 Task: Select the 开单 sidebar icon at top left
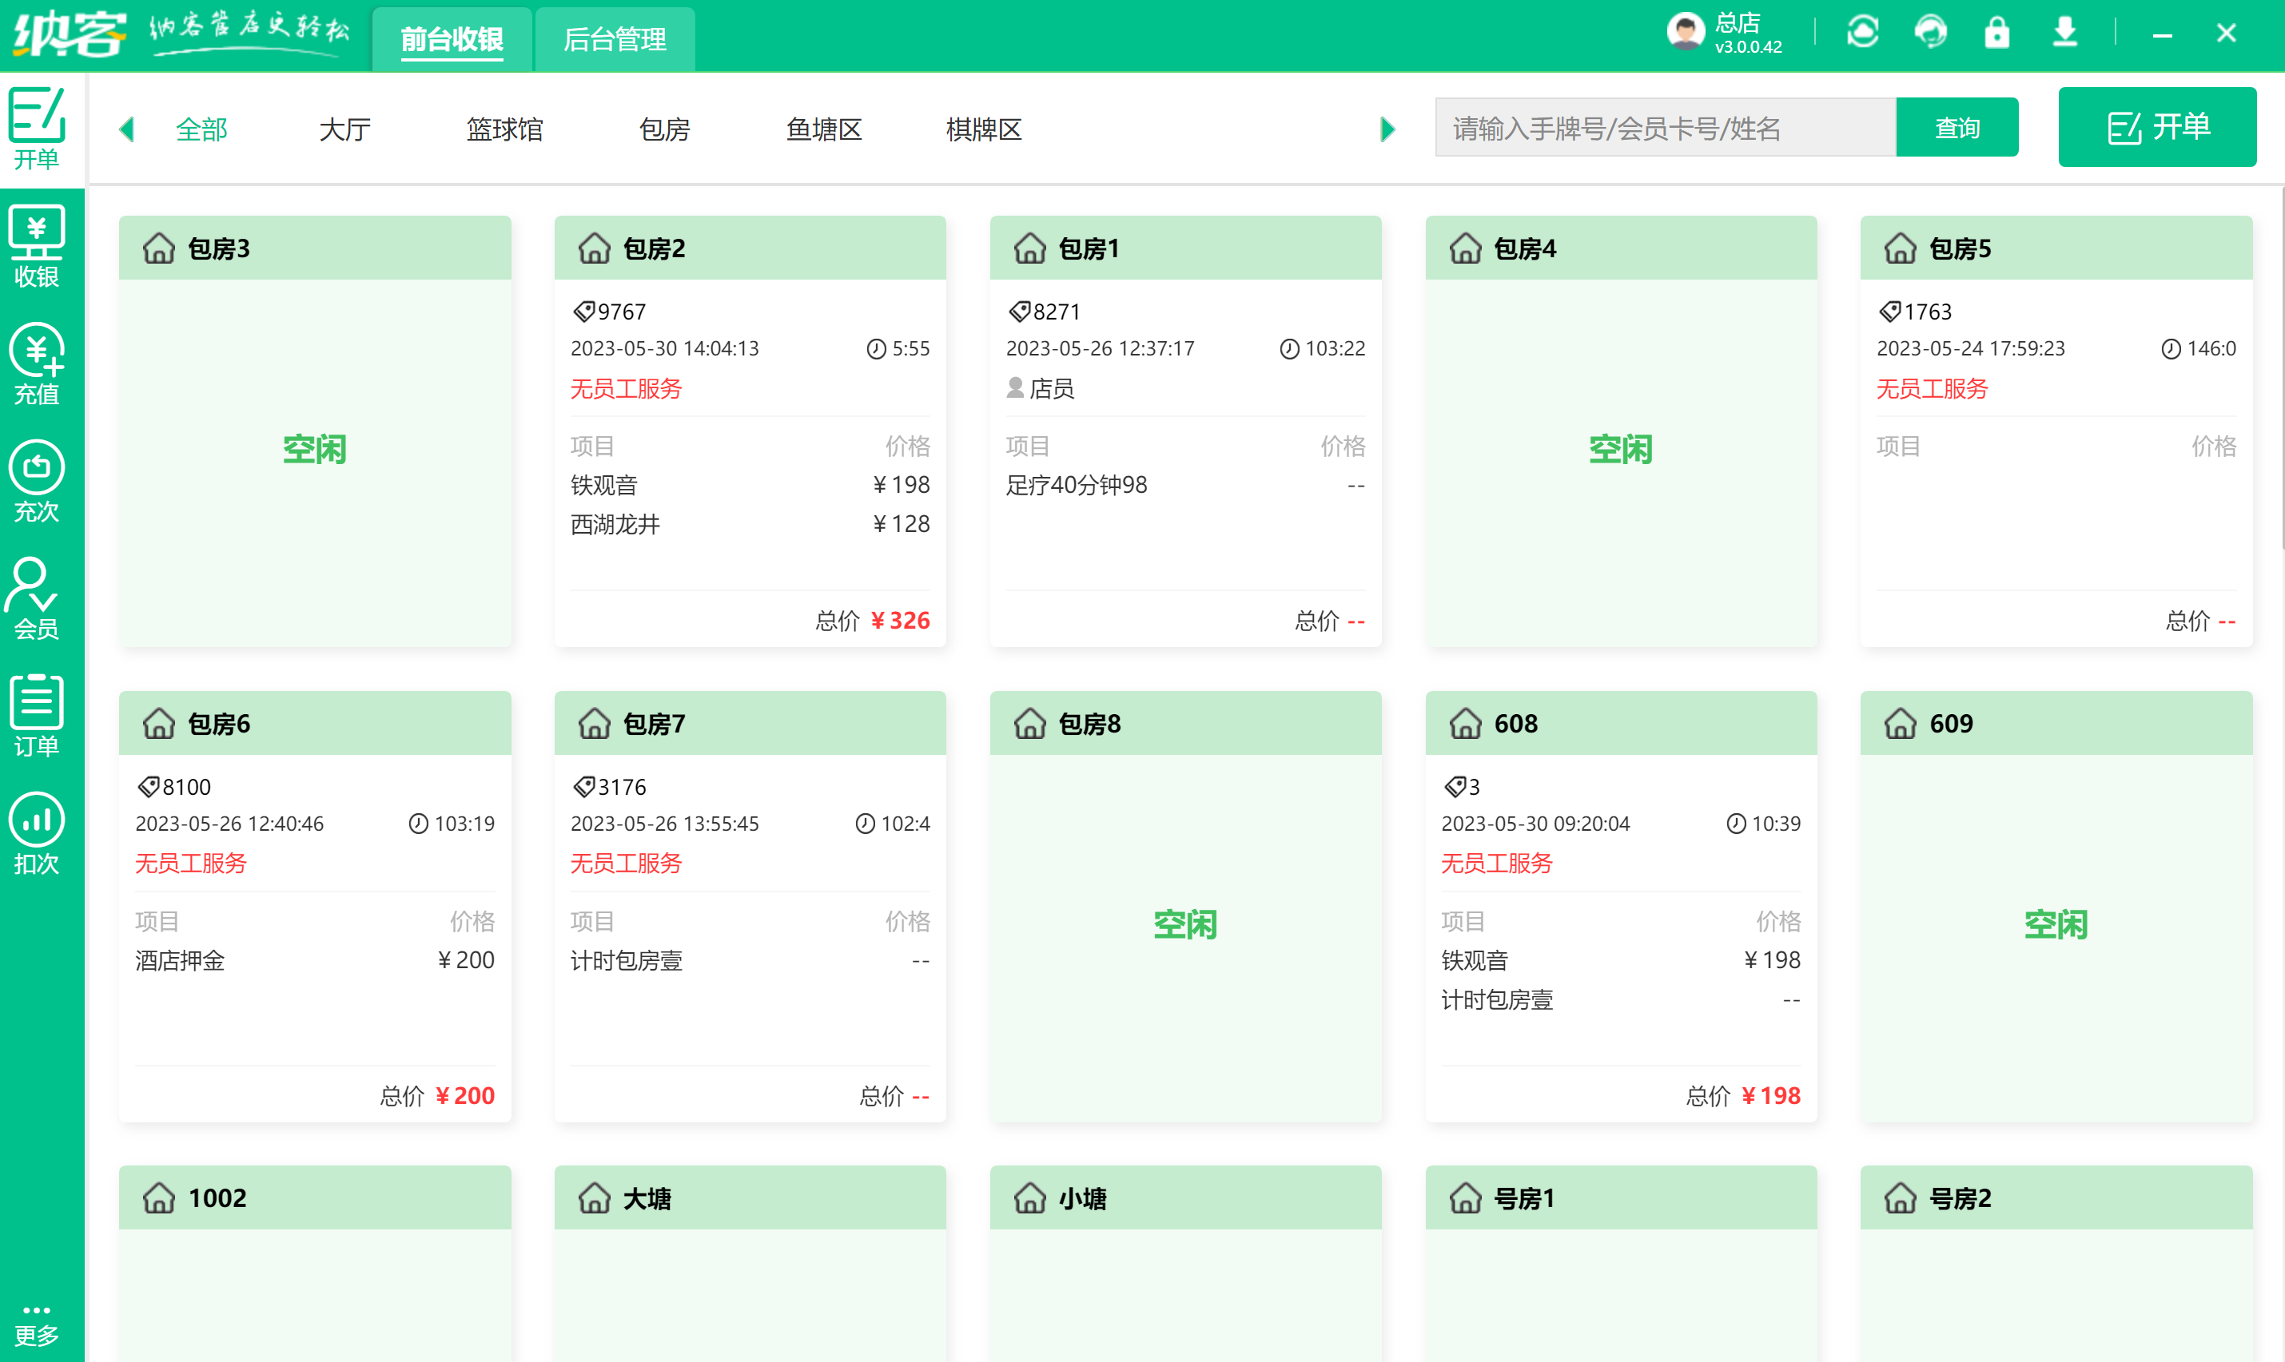click(37, 129)
